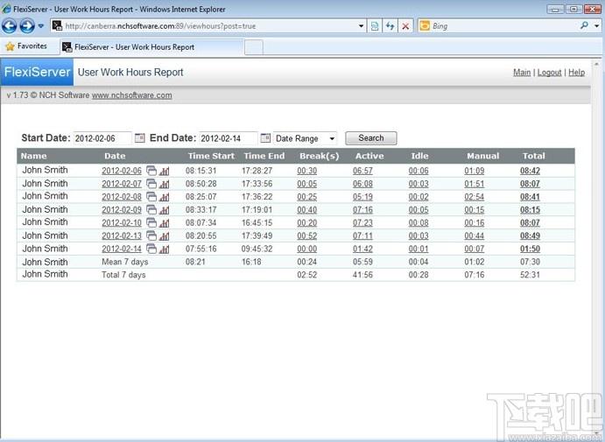The width and height of the screenshot is (605, 442).
Task: Open a new blank browser tab
Action: (254, 47)
